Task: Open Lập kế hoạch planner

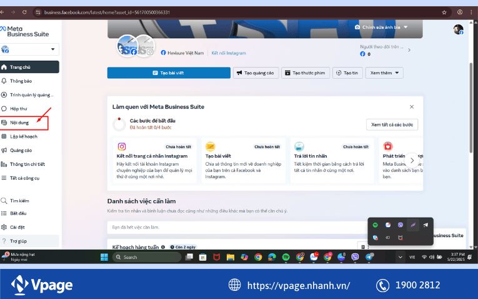Action: 23,136
